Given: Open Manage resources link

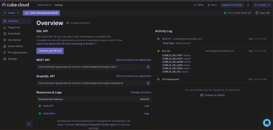Looking at the screenshot, I should [x=141, y=92].
